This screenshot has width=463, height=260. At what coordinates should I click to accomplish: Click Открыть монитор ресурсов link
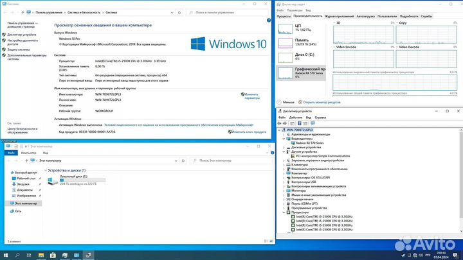point(322,102)
